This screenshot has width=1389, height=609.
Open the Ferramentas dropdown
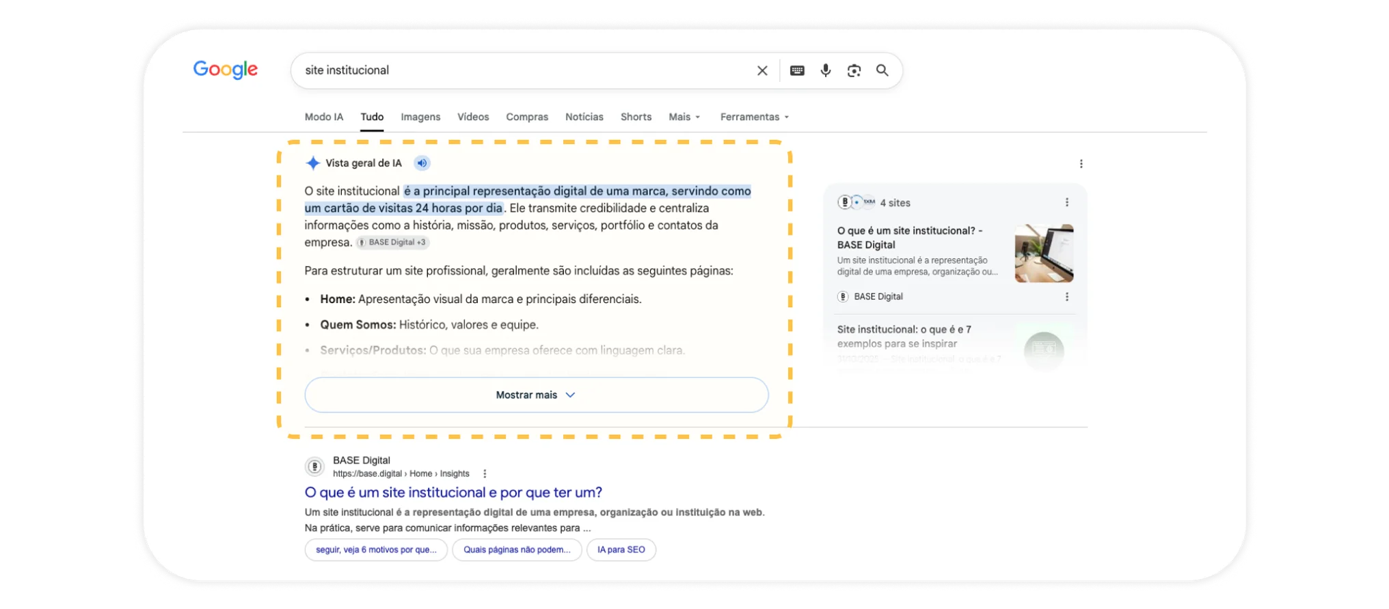[x=755, y=117]
